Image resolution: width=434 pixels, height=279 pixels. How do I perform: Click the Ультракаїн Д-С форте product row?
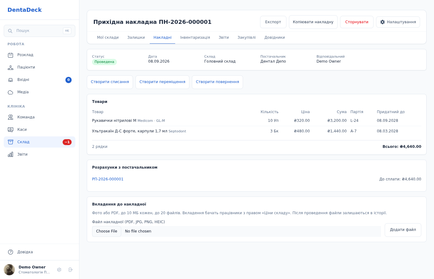coord(257,131)
